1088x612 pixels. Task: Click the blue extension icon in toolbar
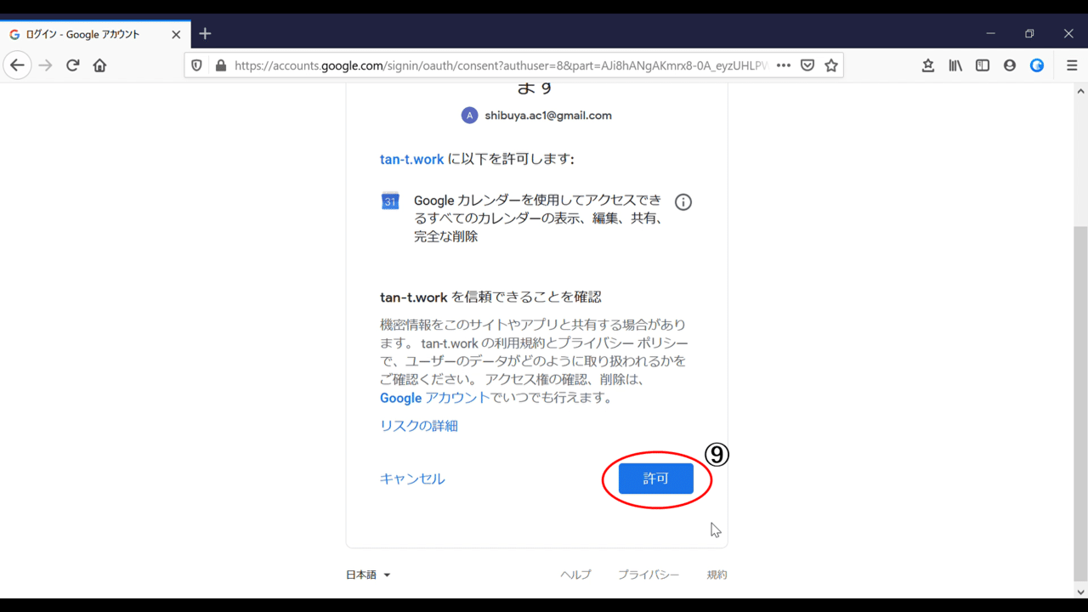(x=1037, y=65)
